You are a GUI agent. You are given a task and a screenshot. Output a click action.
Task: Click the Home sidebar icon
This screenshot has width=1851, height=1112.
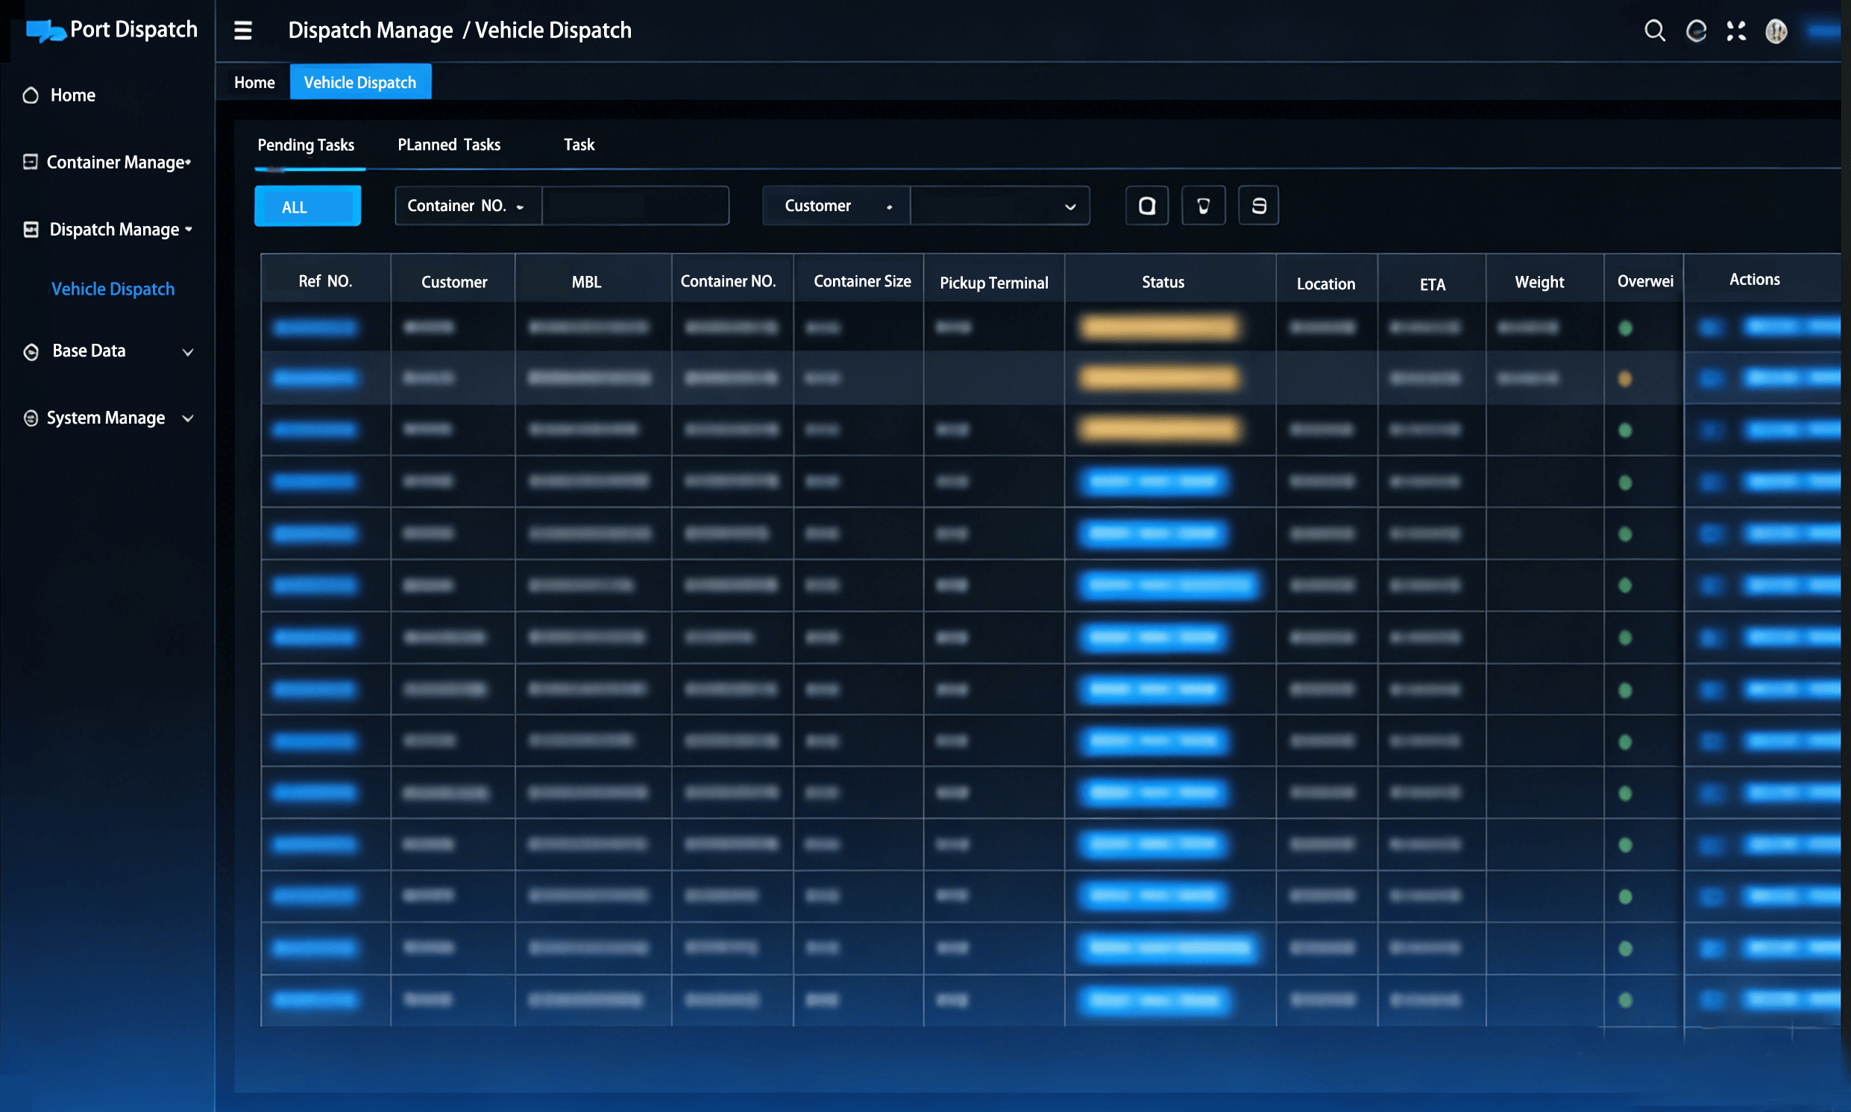(x=31, y=95)
